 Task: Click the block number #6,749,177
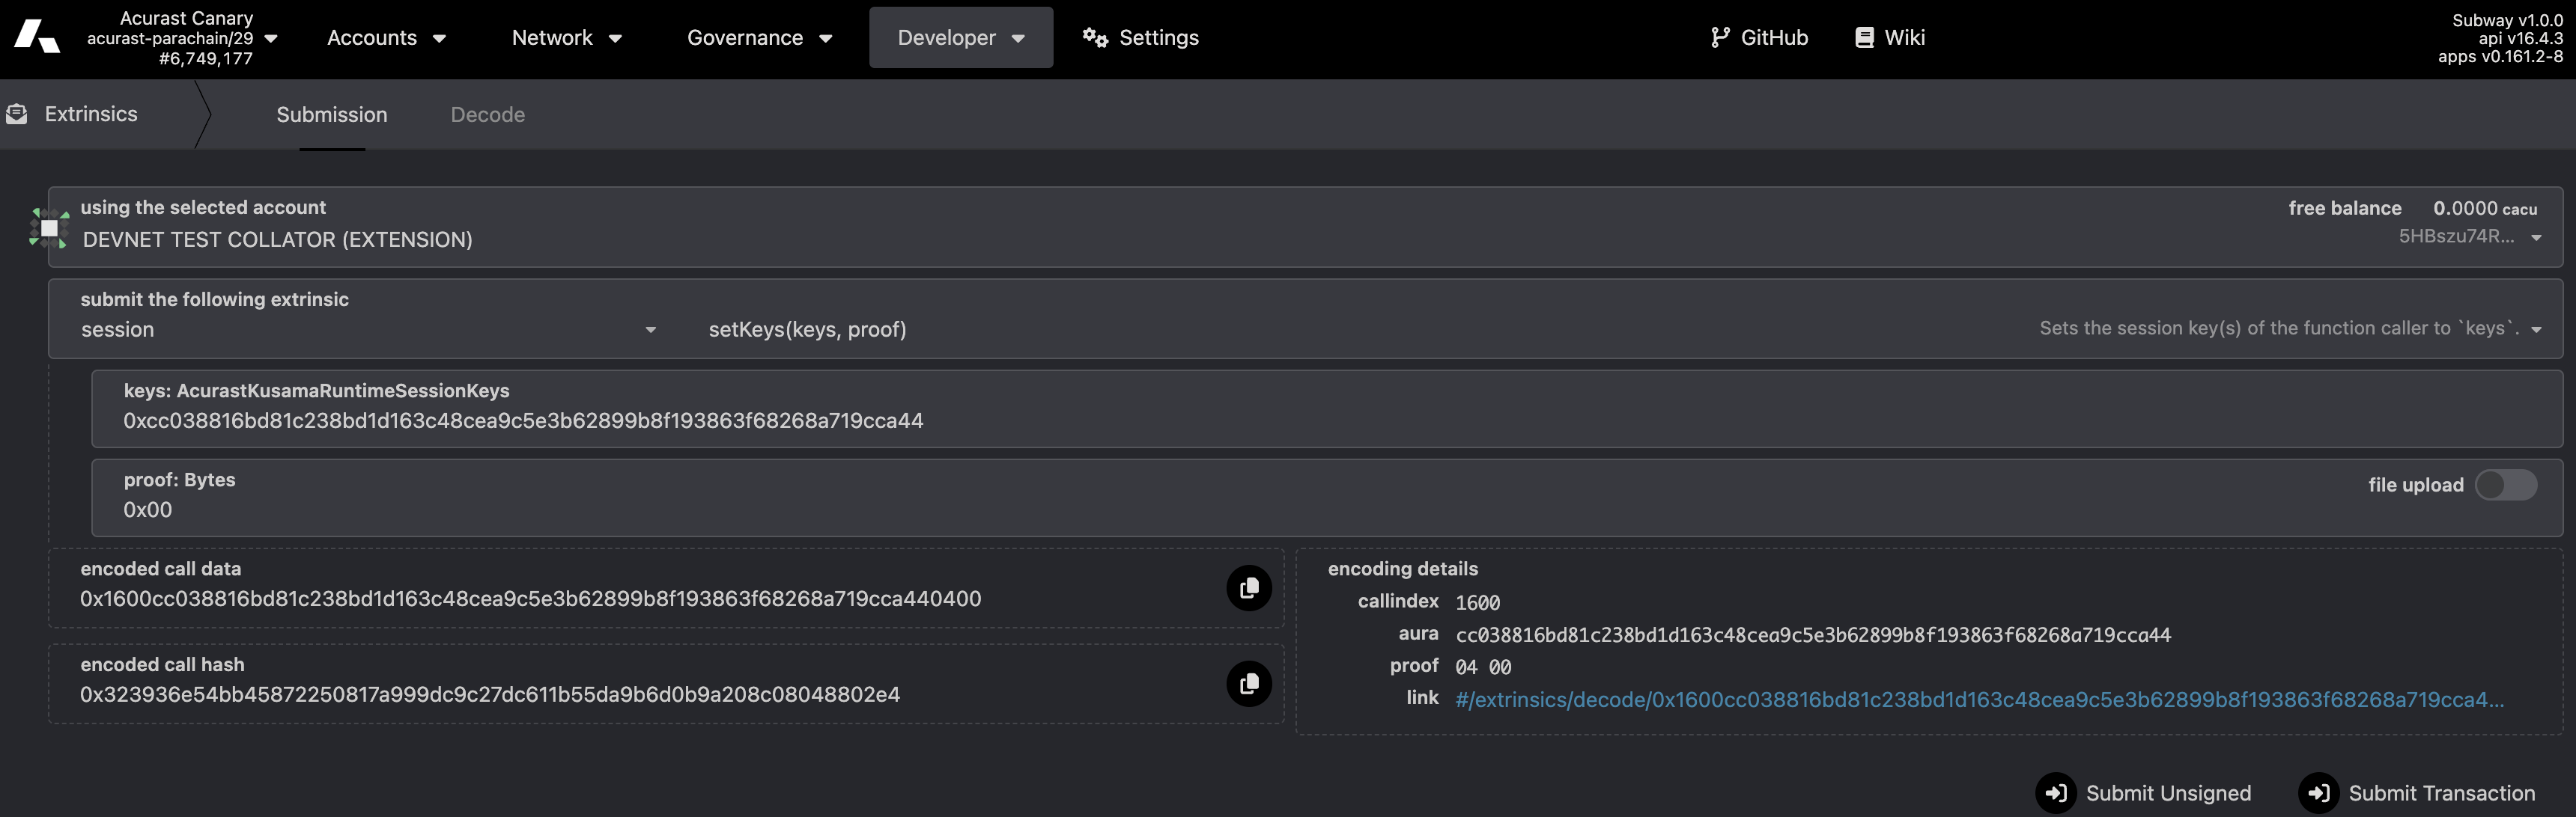206,58
